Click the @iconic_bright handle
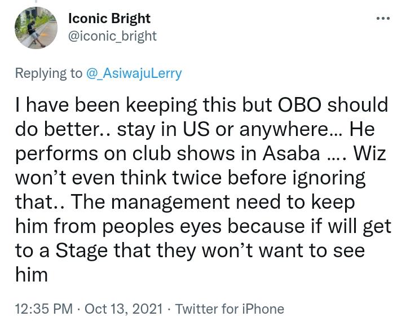 [112, 36]
